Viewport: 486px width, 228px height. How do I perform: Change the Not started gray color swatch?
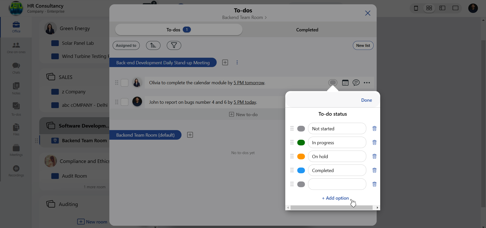pos(301,129)
